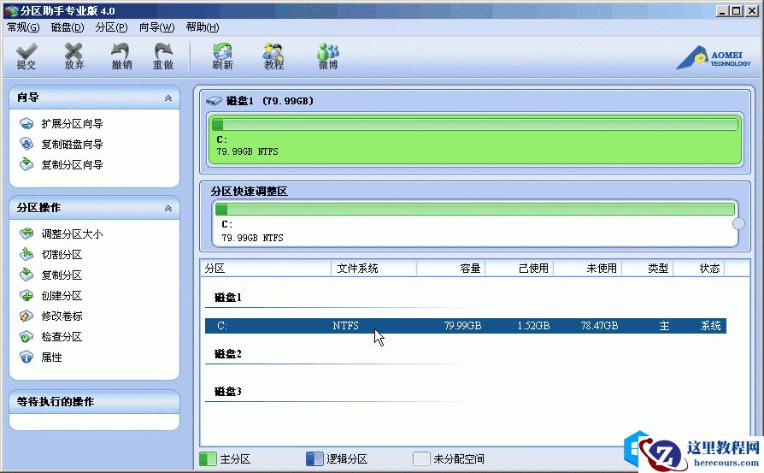Sort by the 未使用 column header
The image size is (764, 473).
point(588,269)
